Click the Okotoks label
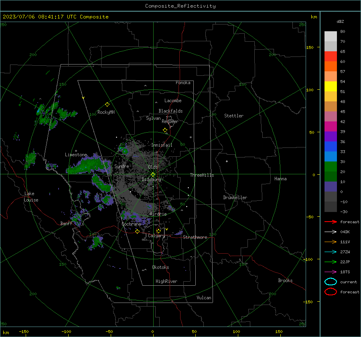Image resolution: width=361 pixels, height=337 pixels. tap(160, 267)
